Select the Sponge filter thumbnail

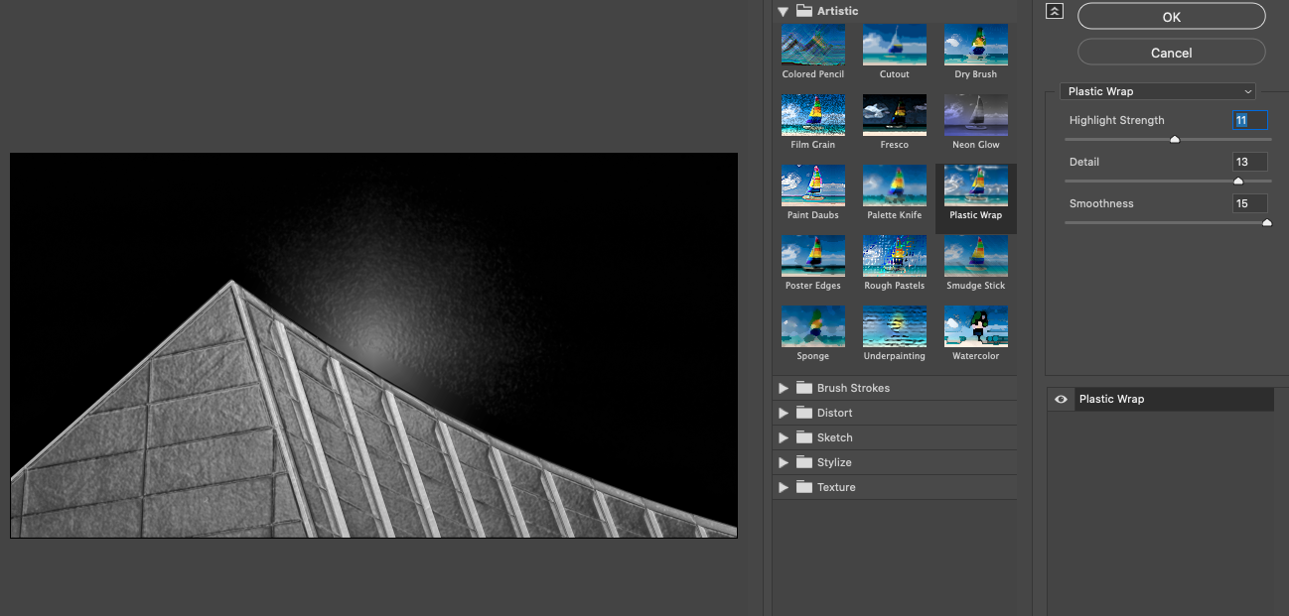pos(812,326)
